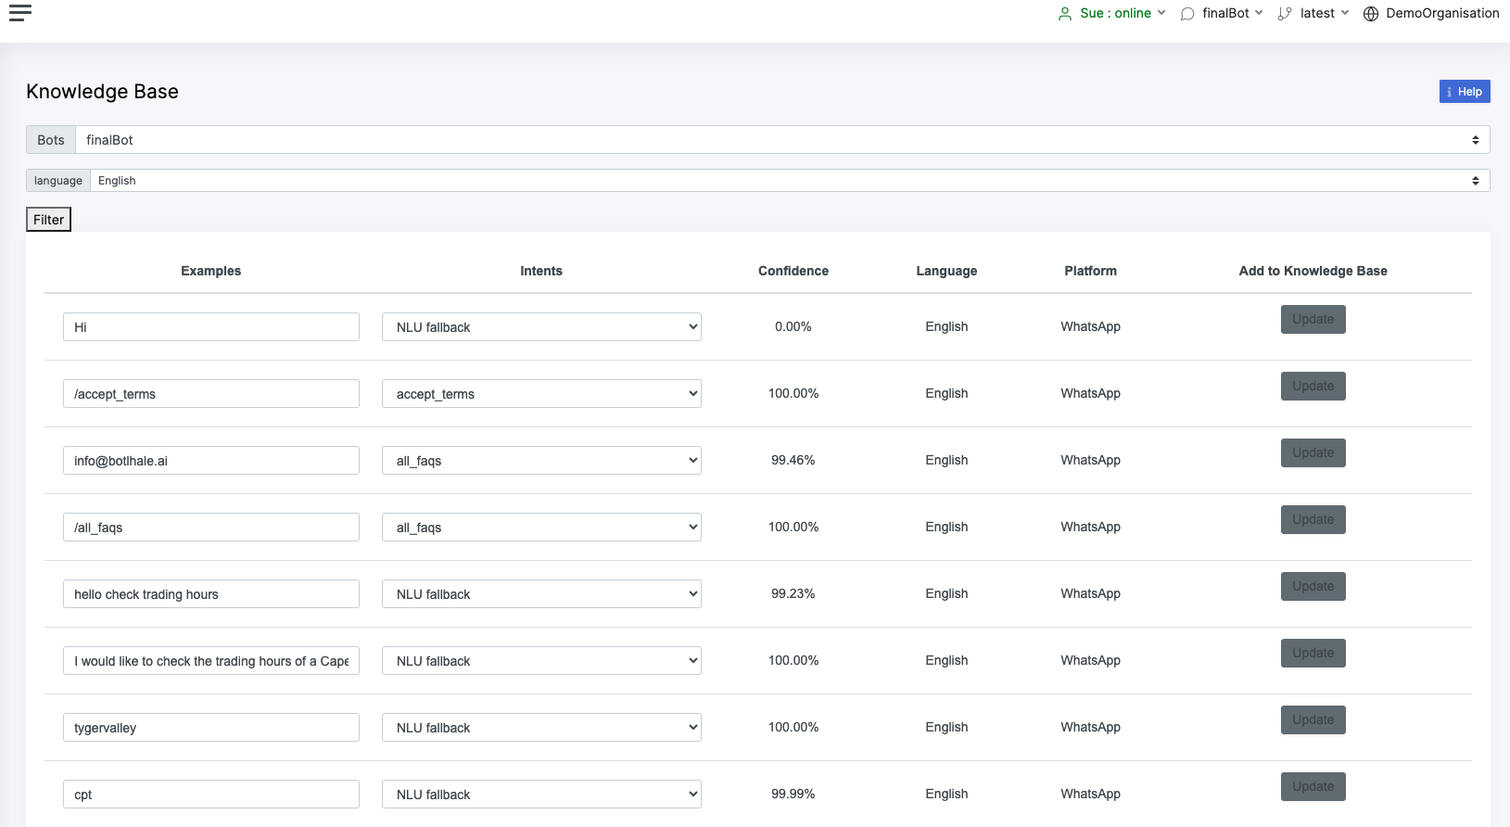Open intent dropdown for /all_faqs row
This screenshot has width=1510, height=827.
point(541,528)
